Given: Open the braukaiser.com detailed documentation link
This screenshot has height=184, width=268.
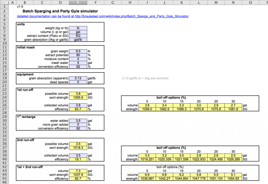Looking at the screenshot, I should (103, 16).
